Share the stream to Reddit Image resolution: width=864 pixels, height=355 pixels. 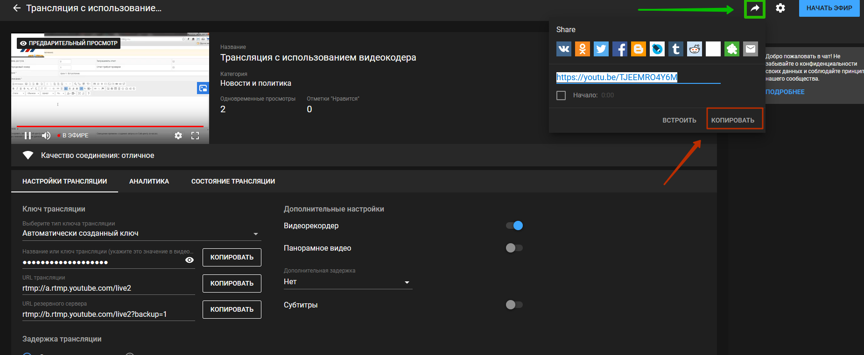click(694, 49)
